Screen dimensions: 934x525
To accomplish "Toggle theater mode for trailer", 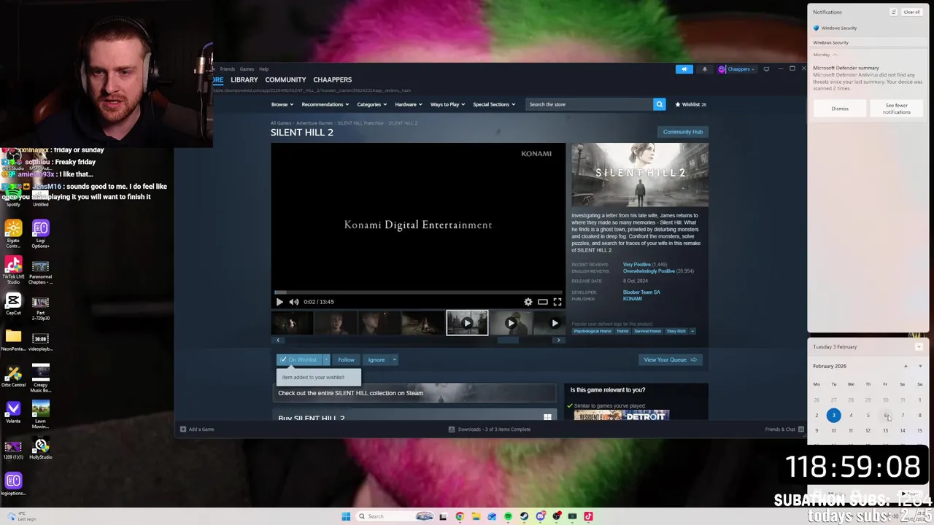I will (x=543, y=302).
